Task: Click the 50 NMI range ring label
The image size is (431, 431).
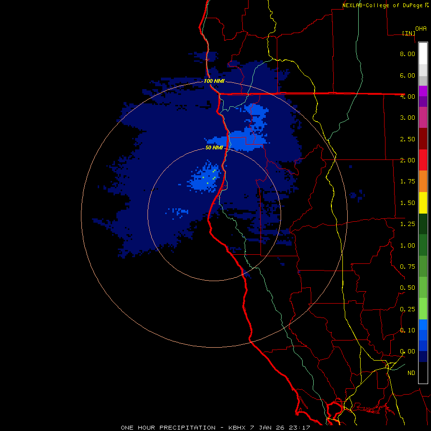Action: (214, 147)
